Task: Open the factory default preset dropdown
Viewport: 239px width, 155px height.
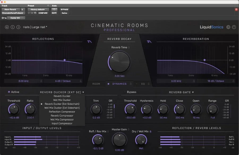Action: [x=38, y=10]
